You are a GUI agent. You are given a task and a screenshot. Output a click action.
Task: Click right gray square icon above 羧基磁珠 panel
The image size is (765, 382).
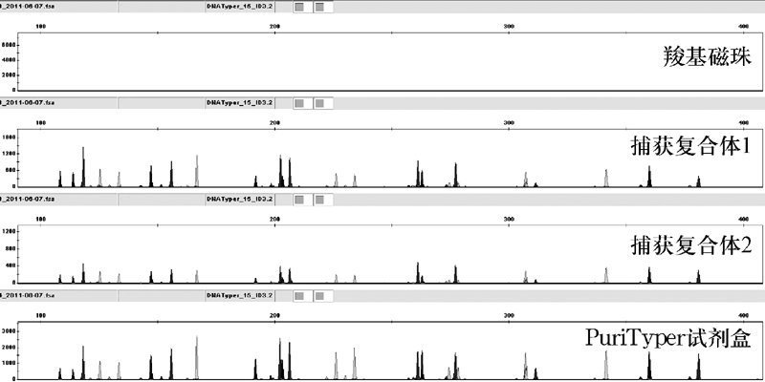pyautogui.click(x=319, y=7)
